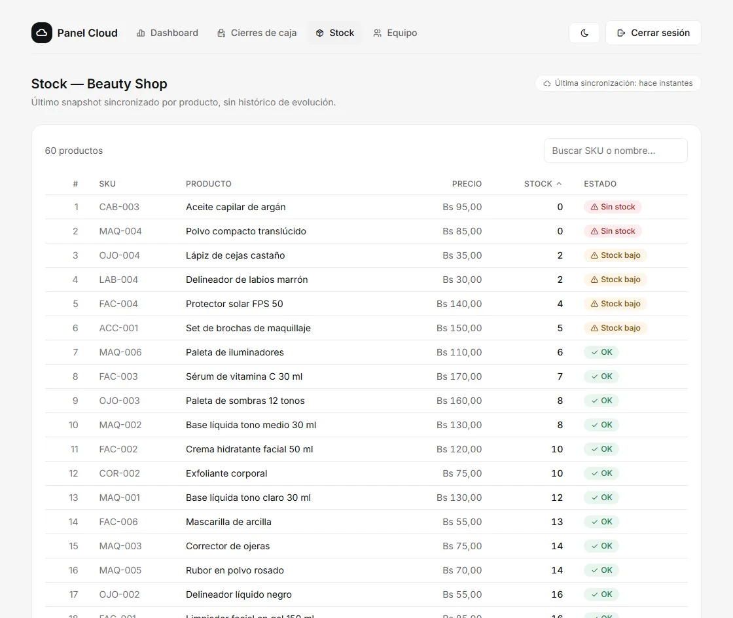Click SKU COR-002 cell
This screenshot has height=618, width=733.
click(x=119, y=473)
